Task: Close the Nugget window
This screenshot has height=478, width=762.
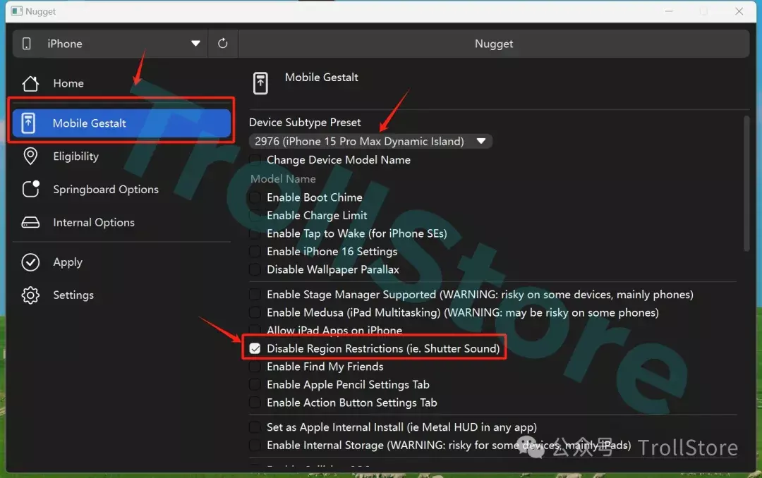Action: [739, 11]
